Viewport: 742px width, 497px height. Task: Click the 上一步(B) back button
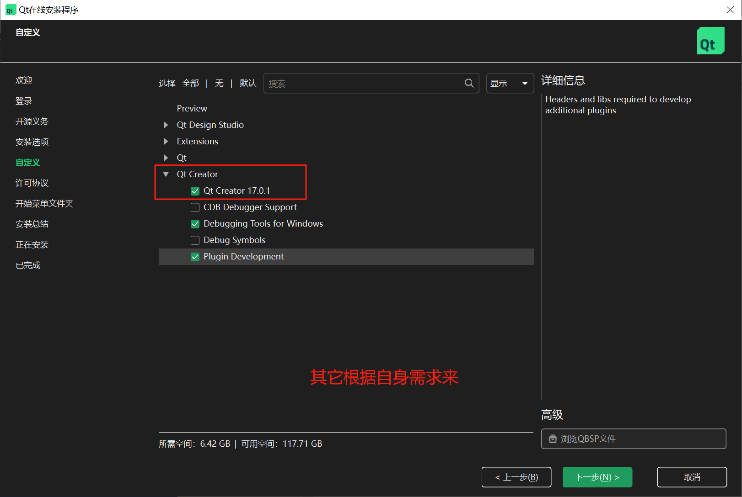coord(516,477)
